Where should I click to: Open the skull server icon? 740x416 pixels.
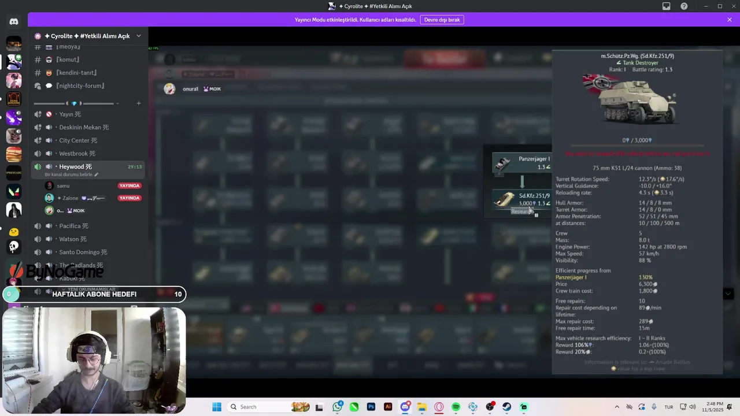(x=14, y=247)
